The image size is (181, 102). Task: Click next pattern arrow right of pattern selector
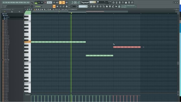click(x=89, y=7)
